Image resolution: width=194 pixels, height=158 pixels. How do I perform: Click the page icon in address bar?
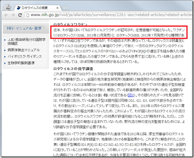click(x=28, y=15)
